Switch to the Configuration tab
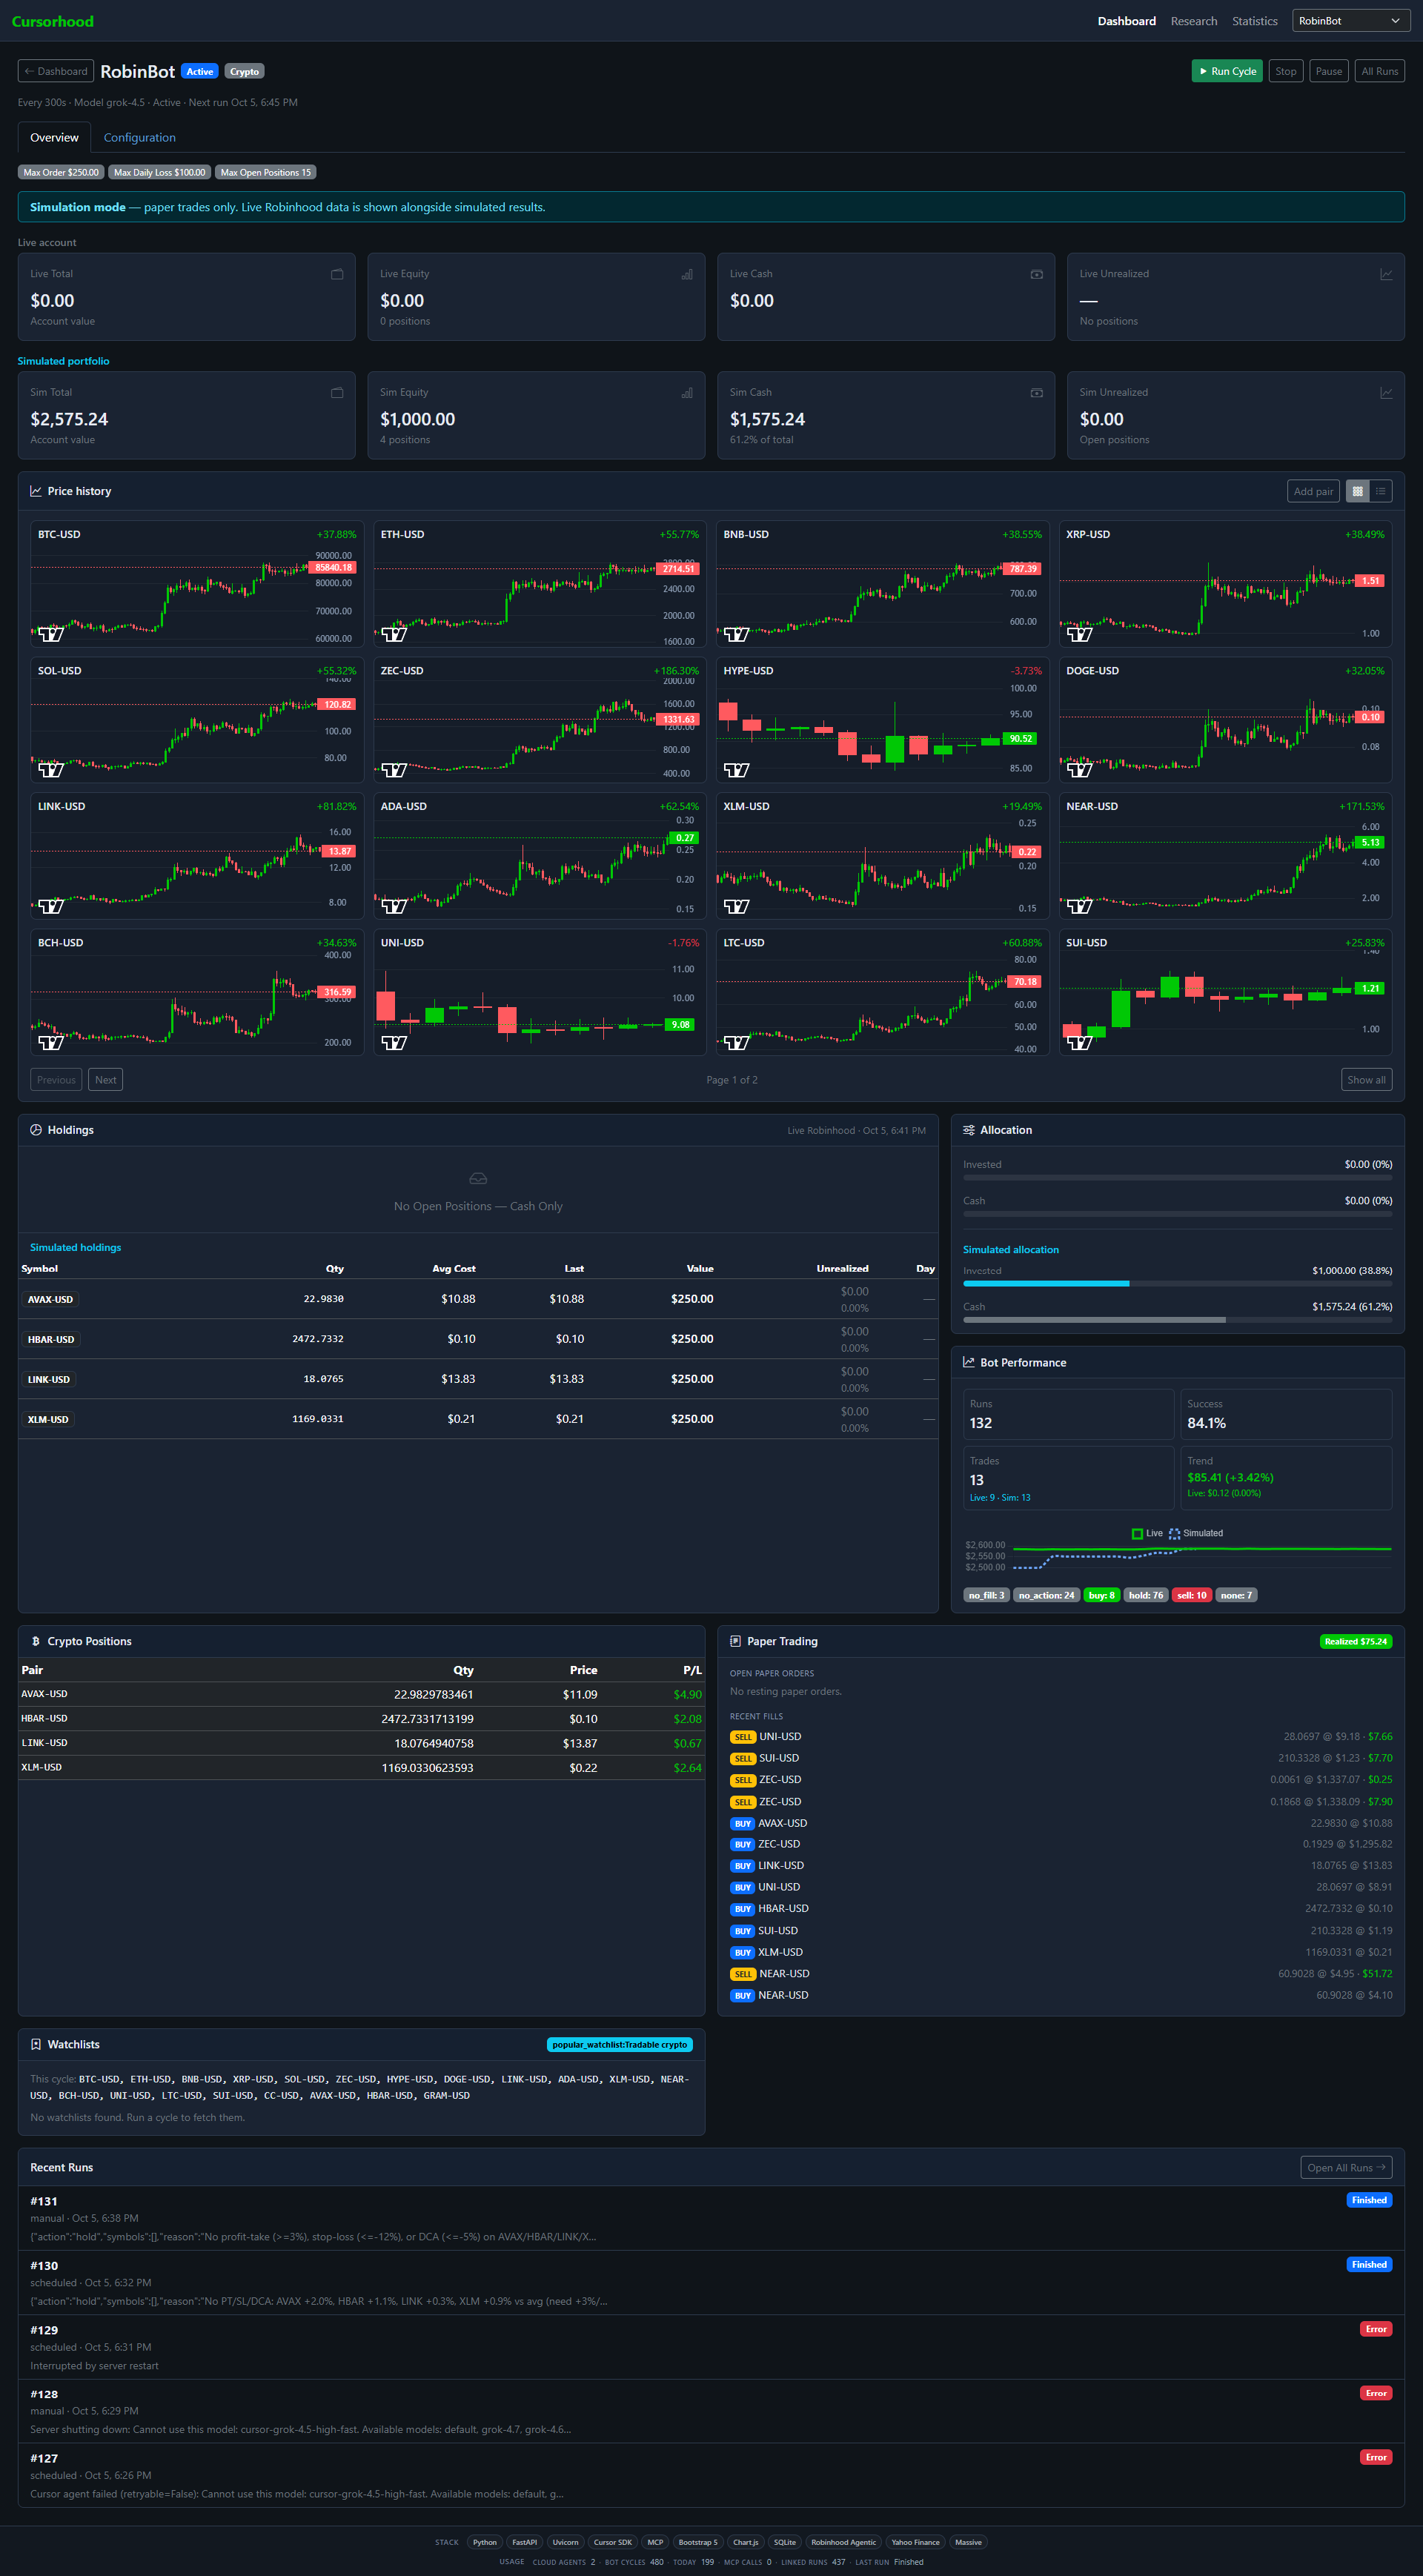This screenshot has width=1423, height=2576. (139, 137)
